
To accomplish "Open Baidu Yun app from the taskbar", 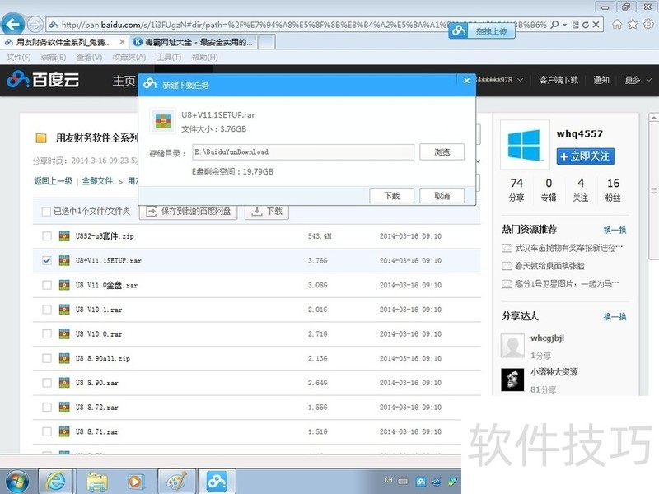I will [217, 479].
